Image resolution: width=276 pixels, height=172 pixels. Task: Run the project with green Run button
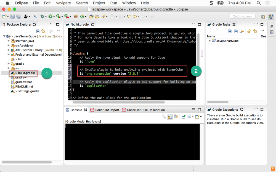50,17
